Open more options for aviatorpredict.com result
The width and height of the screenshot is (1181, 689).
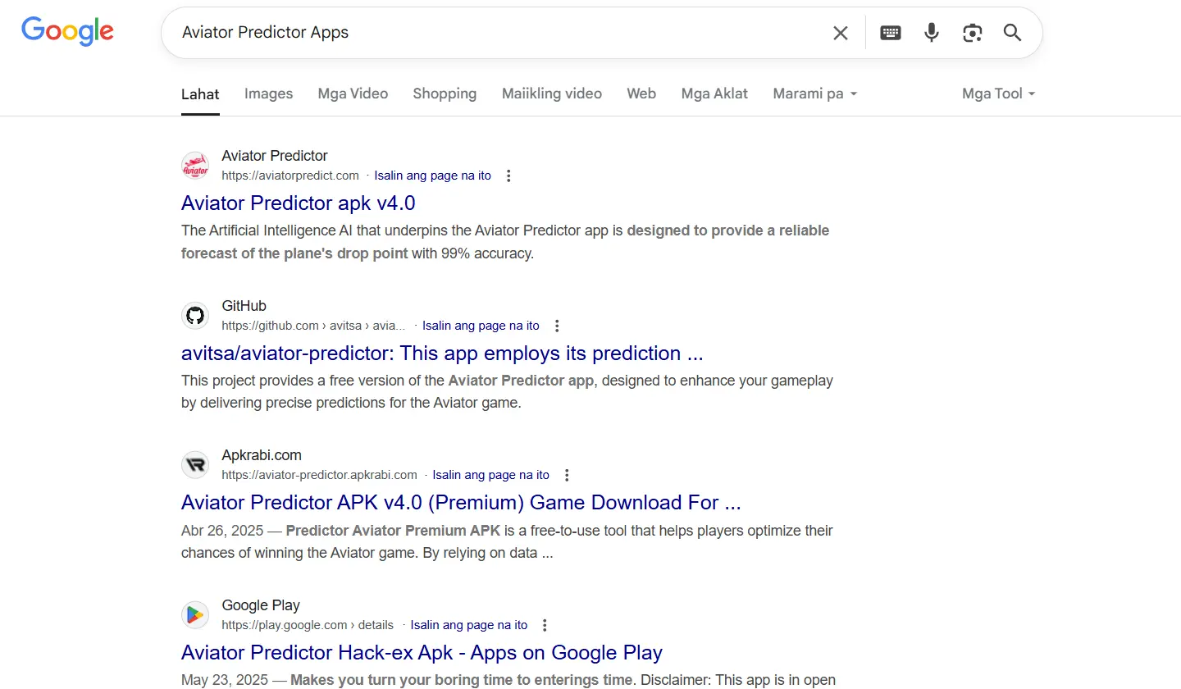coord(508,176)
